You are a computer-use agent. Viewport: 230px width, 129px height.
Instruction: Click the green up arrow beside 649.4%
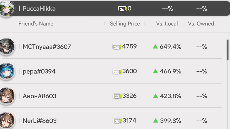[x=156, y=46]
